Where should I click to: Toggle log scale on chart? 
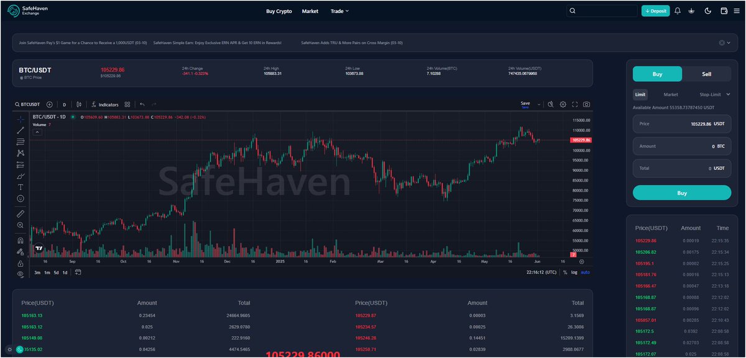click(574, 272)
